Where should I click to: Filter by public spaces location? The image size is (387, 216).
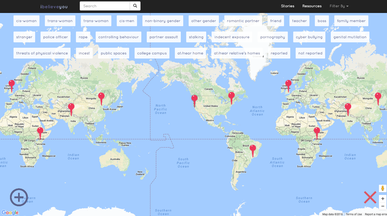(114, 53)
